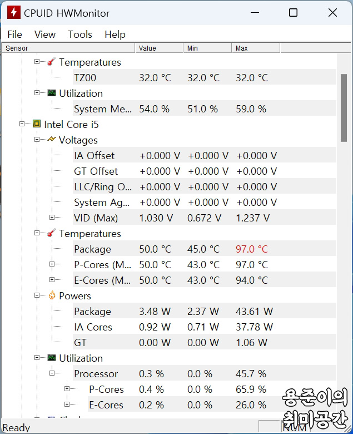Expand the VID (Max) entry
The image size is (353, 434).
coord(52,217)
